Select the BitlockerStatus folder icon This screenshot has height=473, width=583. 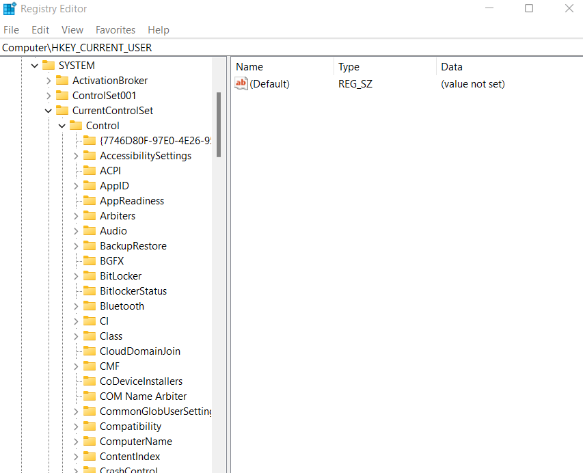coord(90,291)
